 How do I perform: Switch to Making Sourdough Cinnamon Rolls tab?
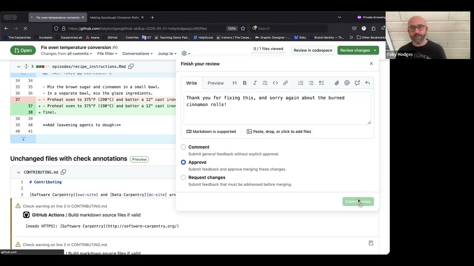pyautogui.click(x=114, y=17)
